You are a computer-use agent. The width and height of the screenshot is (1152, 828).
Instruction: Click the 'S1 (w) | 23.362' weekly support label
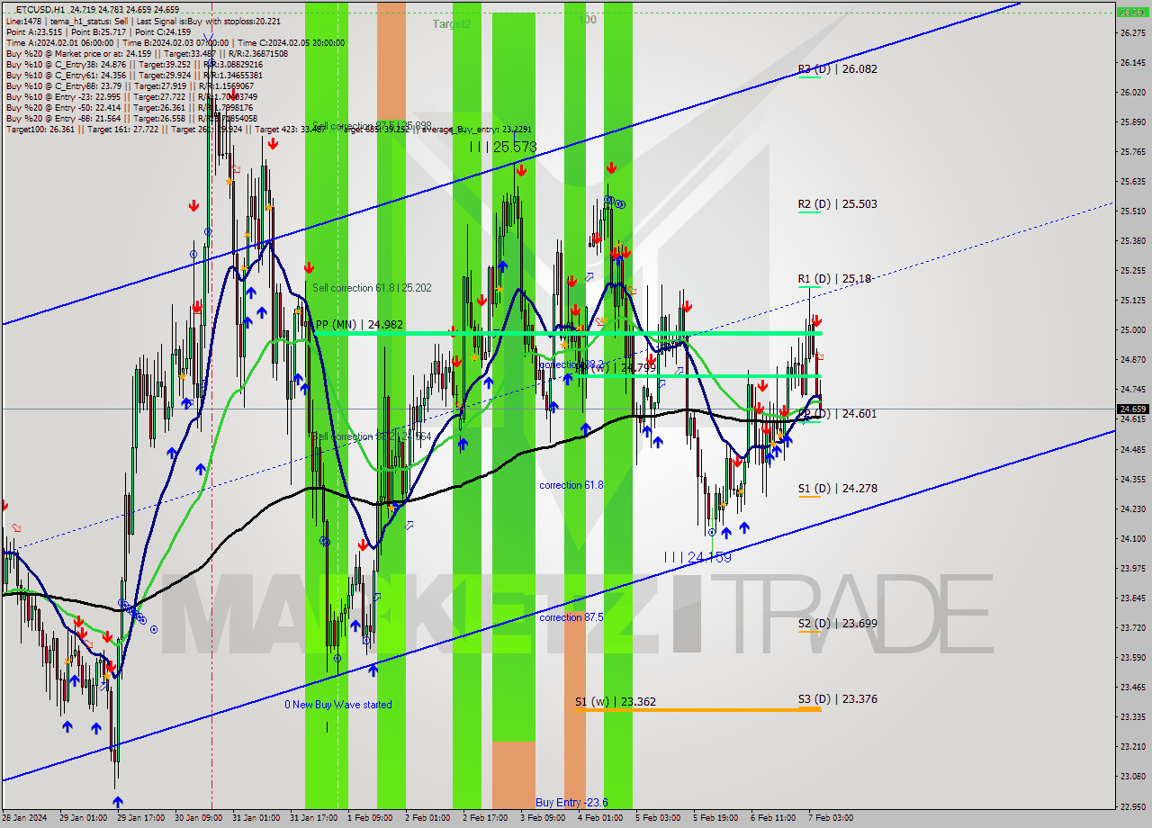coord(616,700)
